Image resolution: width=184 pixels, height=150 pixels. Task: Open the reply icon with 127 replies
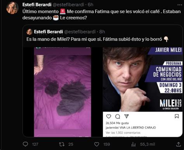pos(25,144)
